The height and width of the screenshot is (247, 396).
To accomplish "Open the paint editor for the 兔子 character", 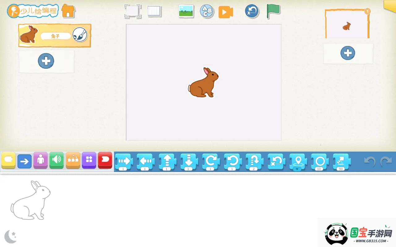I will 80,35.
